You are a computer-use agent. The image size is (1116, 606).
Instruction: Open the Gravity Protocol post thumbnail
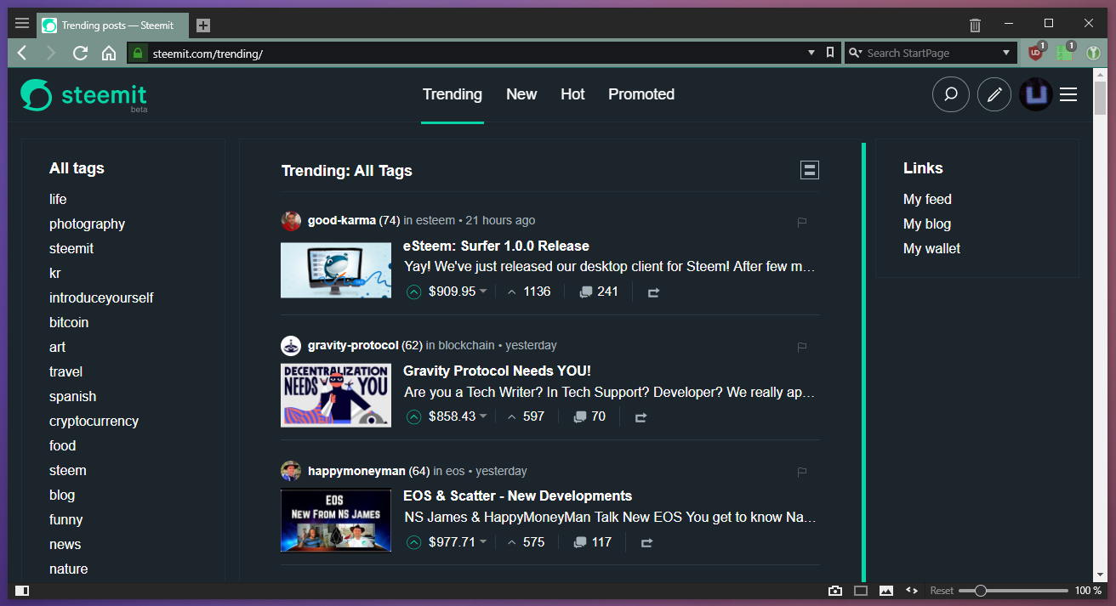336,395
